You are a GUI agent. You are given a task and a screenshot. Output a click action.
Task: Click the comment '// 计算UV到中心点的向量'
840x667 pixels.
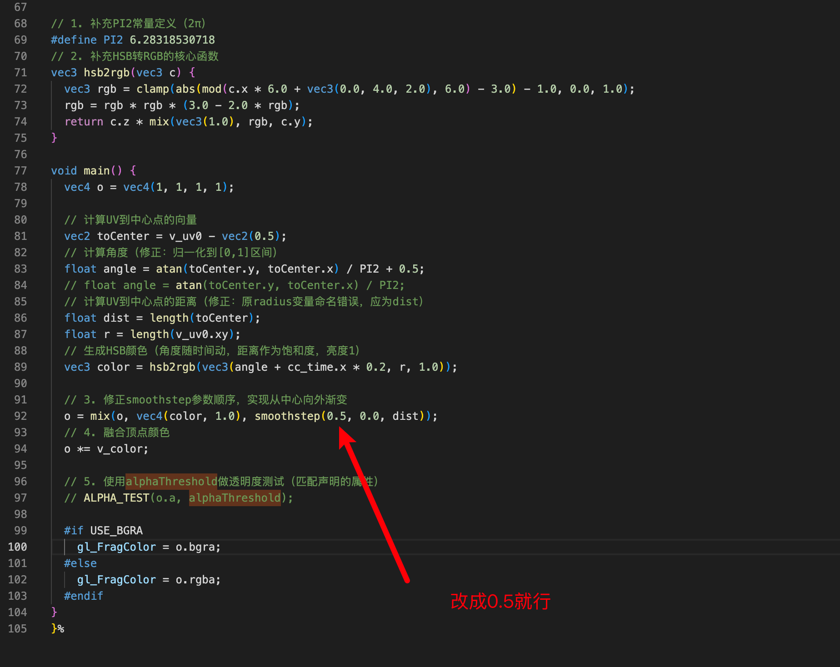click(130, 219)
